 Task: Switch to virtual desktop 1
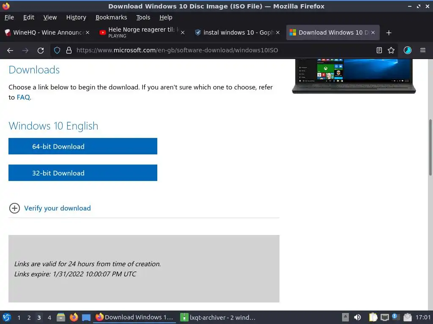19,318
